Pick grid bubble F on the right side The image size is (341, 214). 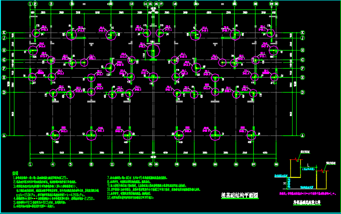302,68
